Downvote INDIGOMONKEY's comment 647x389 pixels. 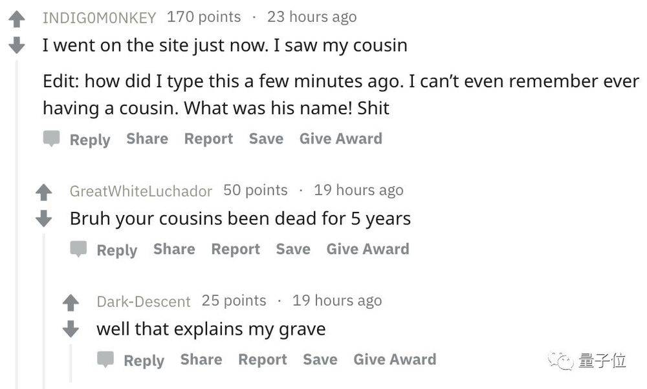click(x=17, y=45)
